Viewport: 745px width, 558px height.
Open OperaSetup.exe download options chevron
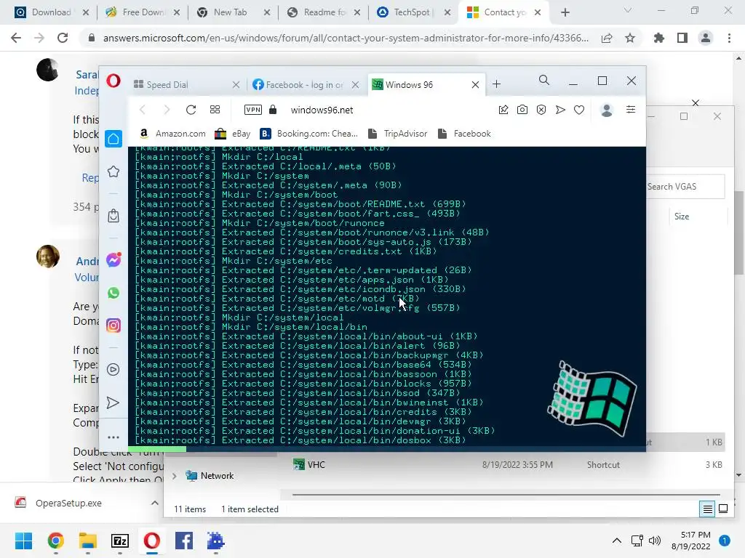click(154, 503)
